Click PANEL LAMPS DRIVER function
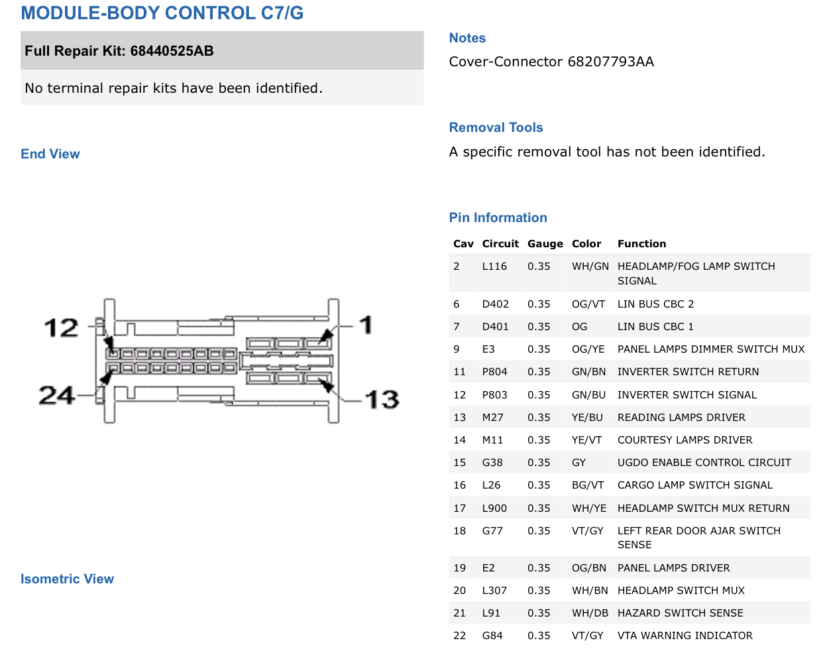Image resolution: width=823 pixels, height=655 pixels. coord(674,568)
